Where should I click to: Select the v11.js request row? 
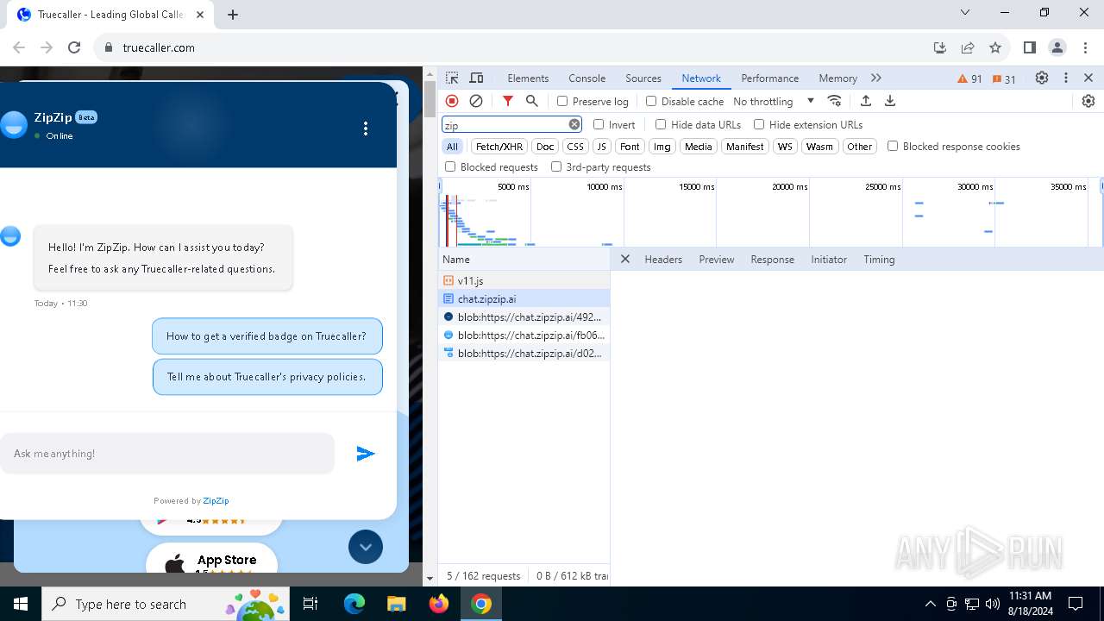524,280
